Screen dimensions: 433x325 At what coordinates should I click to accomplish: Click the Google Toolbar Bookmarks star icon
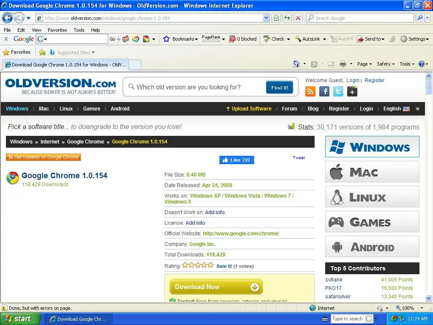pos(166,39)
